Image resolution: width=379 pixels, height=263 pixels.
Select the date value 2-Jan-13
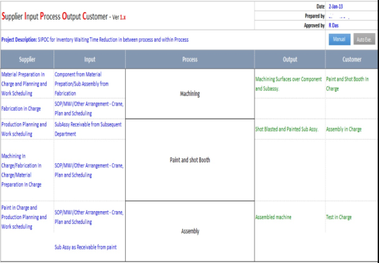[x=336, y=7]
